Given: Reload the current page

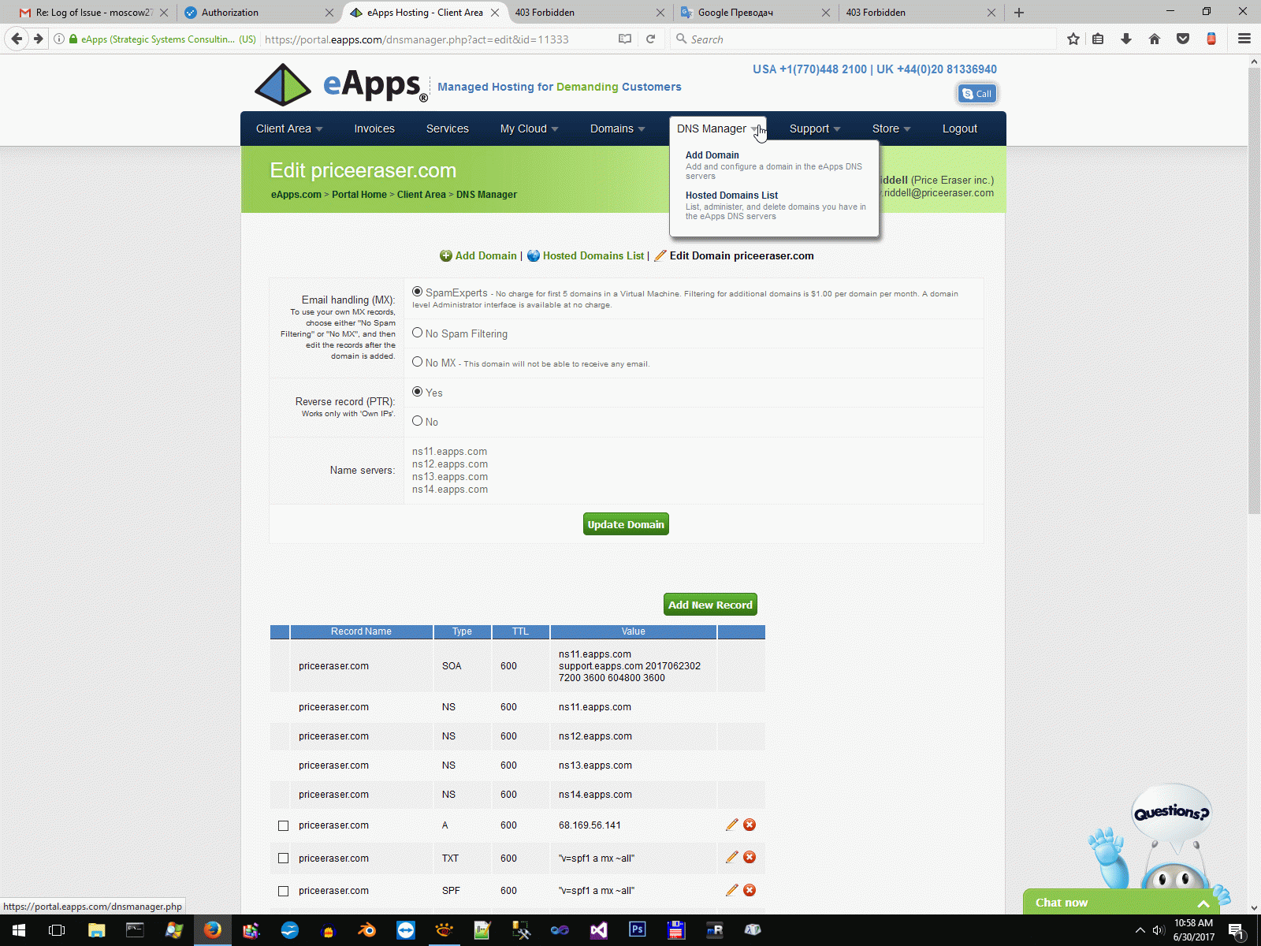Looking at the screenshot, I should 650,39.
